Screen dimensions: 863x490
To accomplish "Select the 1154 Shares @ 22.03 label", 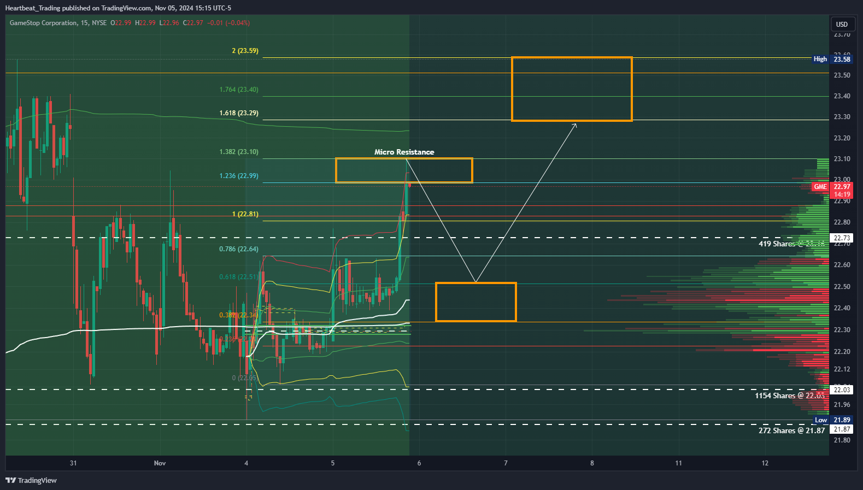I will tap(790, 395).
